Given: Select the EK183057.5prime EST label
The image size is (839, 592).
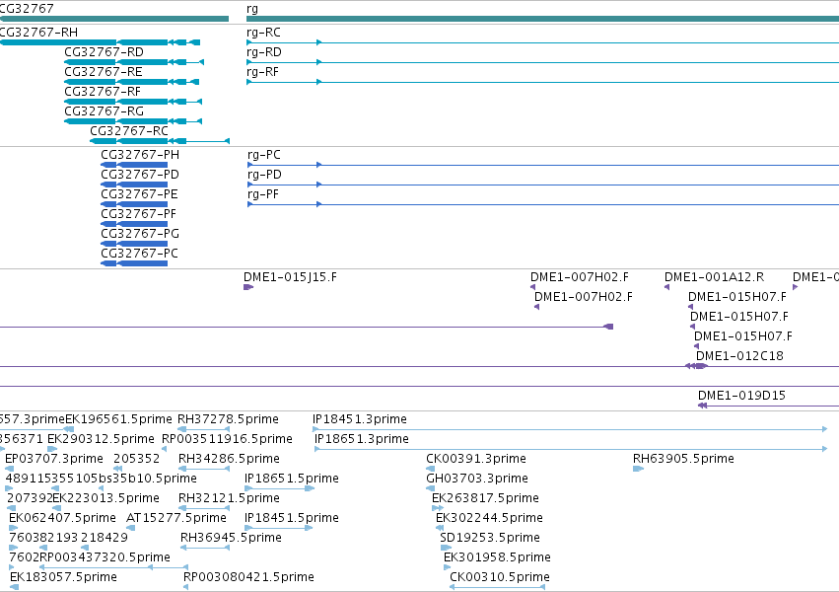Looking at the screenshot, I should pos(64,577).
